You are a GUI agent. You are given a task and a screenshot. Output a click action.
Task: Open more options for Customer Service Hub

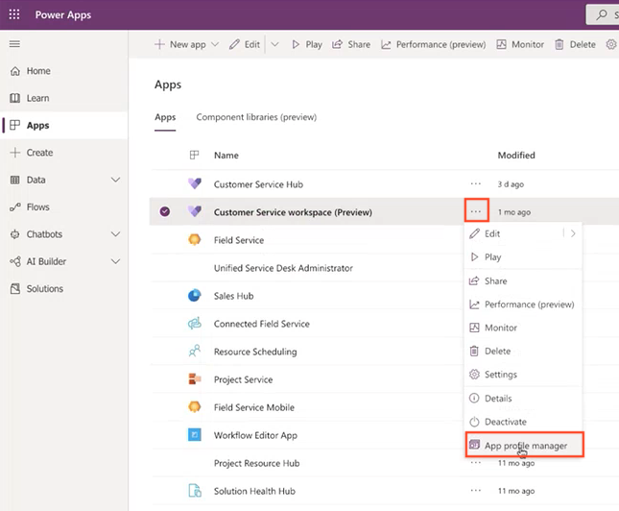(476, 183)
